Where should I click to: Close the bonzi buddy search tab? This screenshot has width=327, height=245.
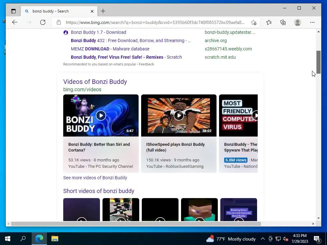(x=92, y=11)
